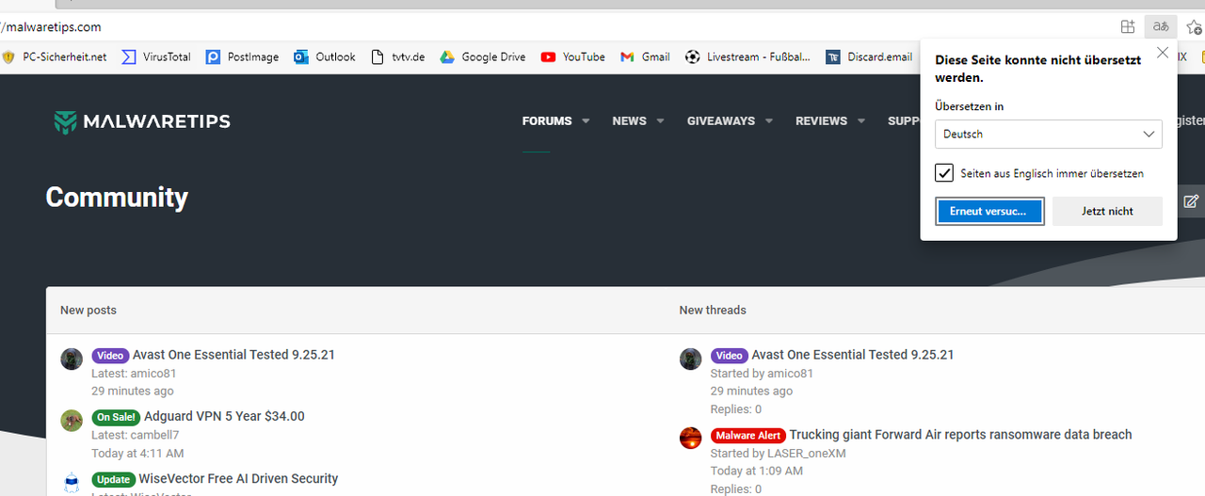Open amico81 avatar in New threads
Viewport: 1205px width, 496px height.
(x=691, y=359)
